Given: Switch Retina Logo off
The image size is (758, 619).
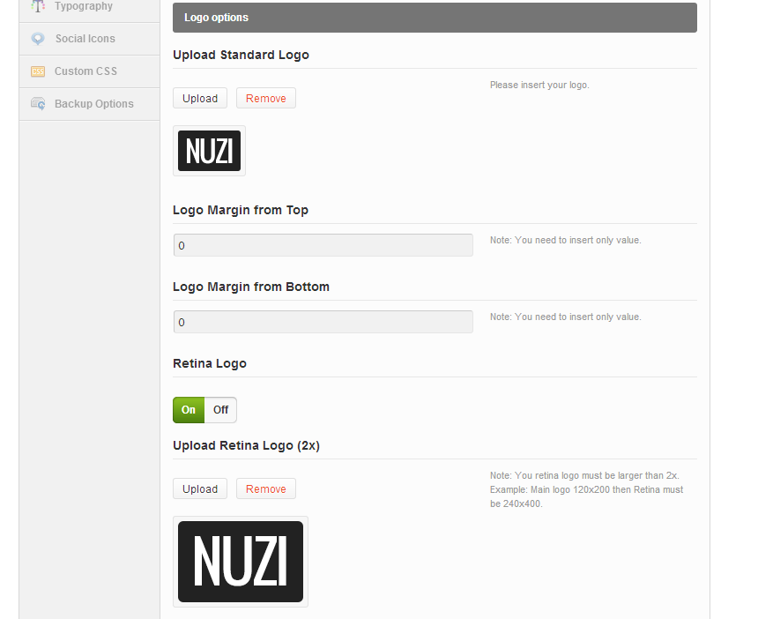Looking at the screenshot, I should 220,410.
